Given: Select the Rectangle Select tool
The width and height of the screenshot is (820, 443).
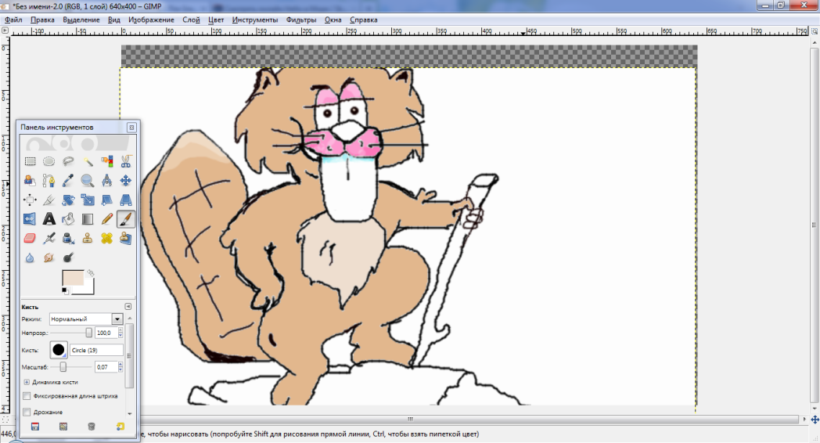Looking at the screenshot, I should click(x=30, y=161).
